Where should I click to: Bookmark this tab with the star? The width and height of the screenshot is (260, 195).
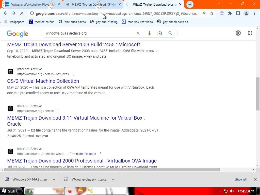click(212, 13)
